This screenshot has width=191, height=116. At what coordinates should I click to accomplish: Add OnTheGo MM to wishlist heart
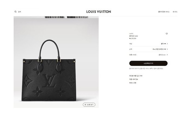tap(167, 34)
